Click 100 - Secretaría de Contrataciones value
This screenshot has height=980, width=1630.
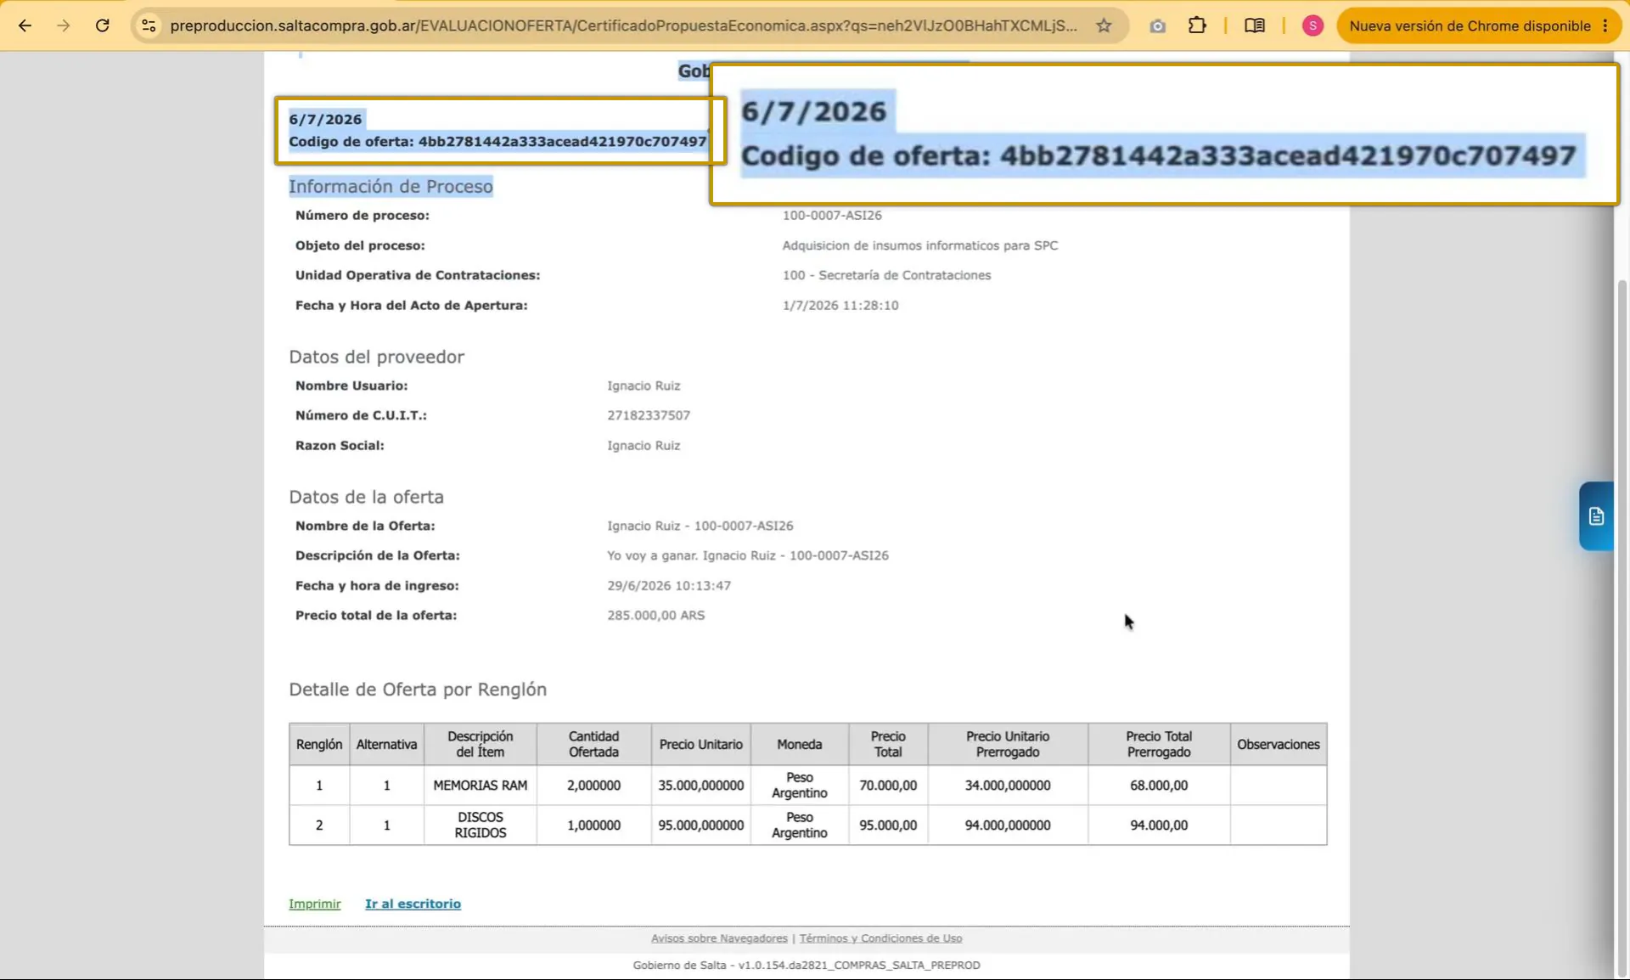886,275
